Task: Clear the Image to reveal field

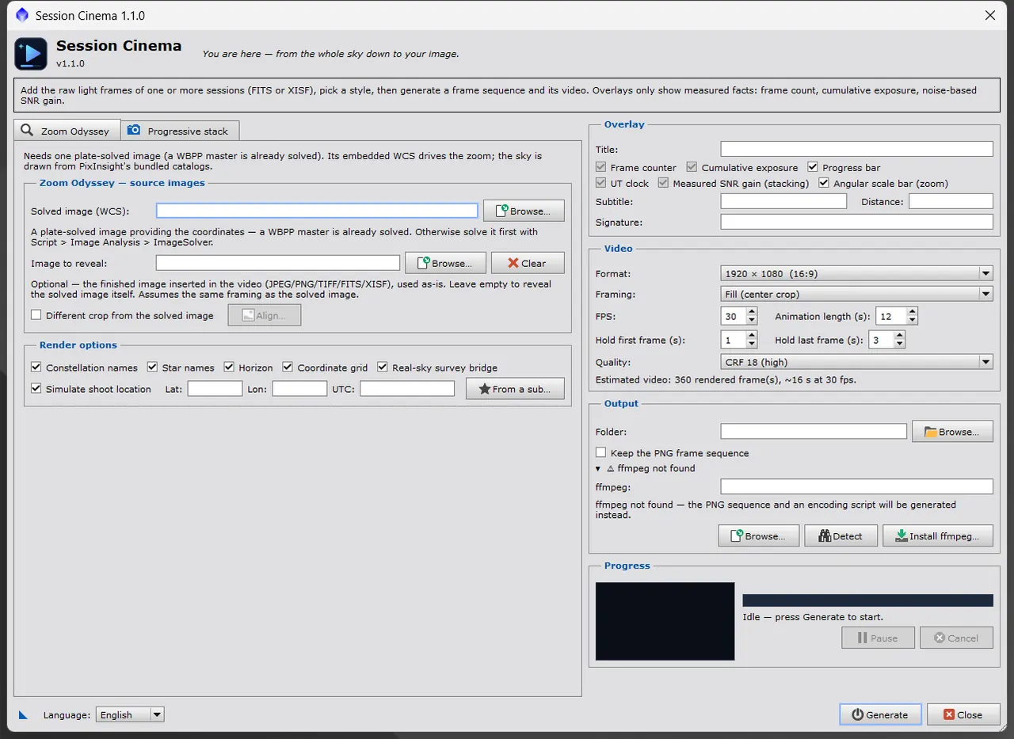Action: tap(528, 263)
